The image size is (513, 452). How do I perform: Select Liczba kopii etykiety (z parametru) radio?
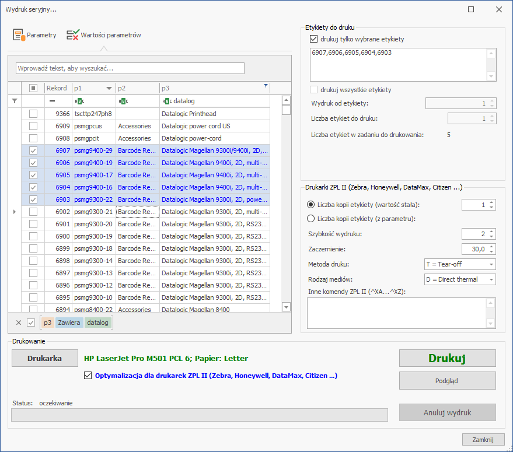click(x=310, y=219)
